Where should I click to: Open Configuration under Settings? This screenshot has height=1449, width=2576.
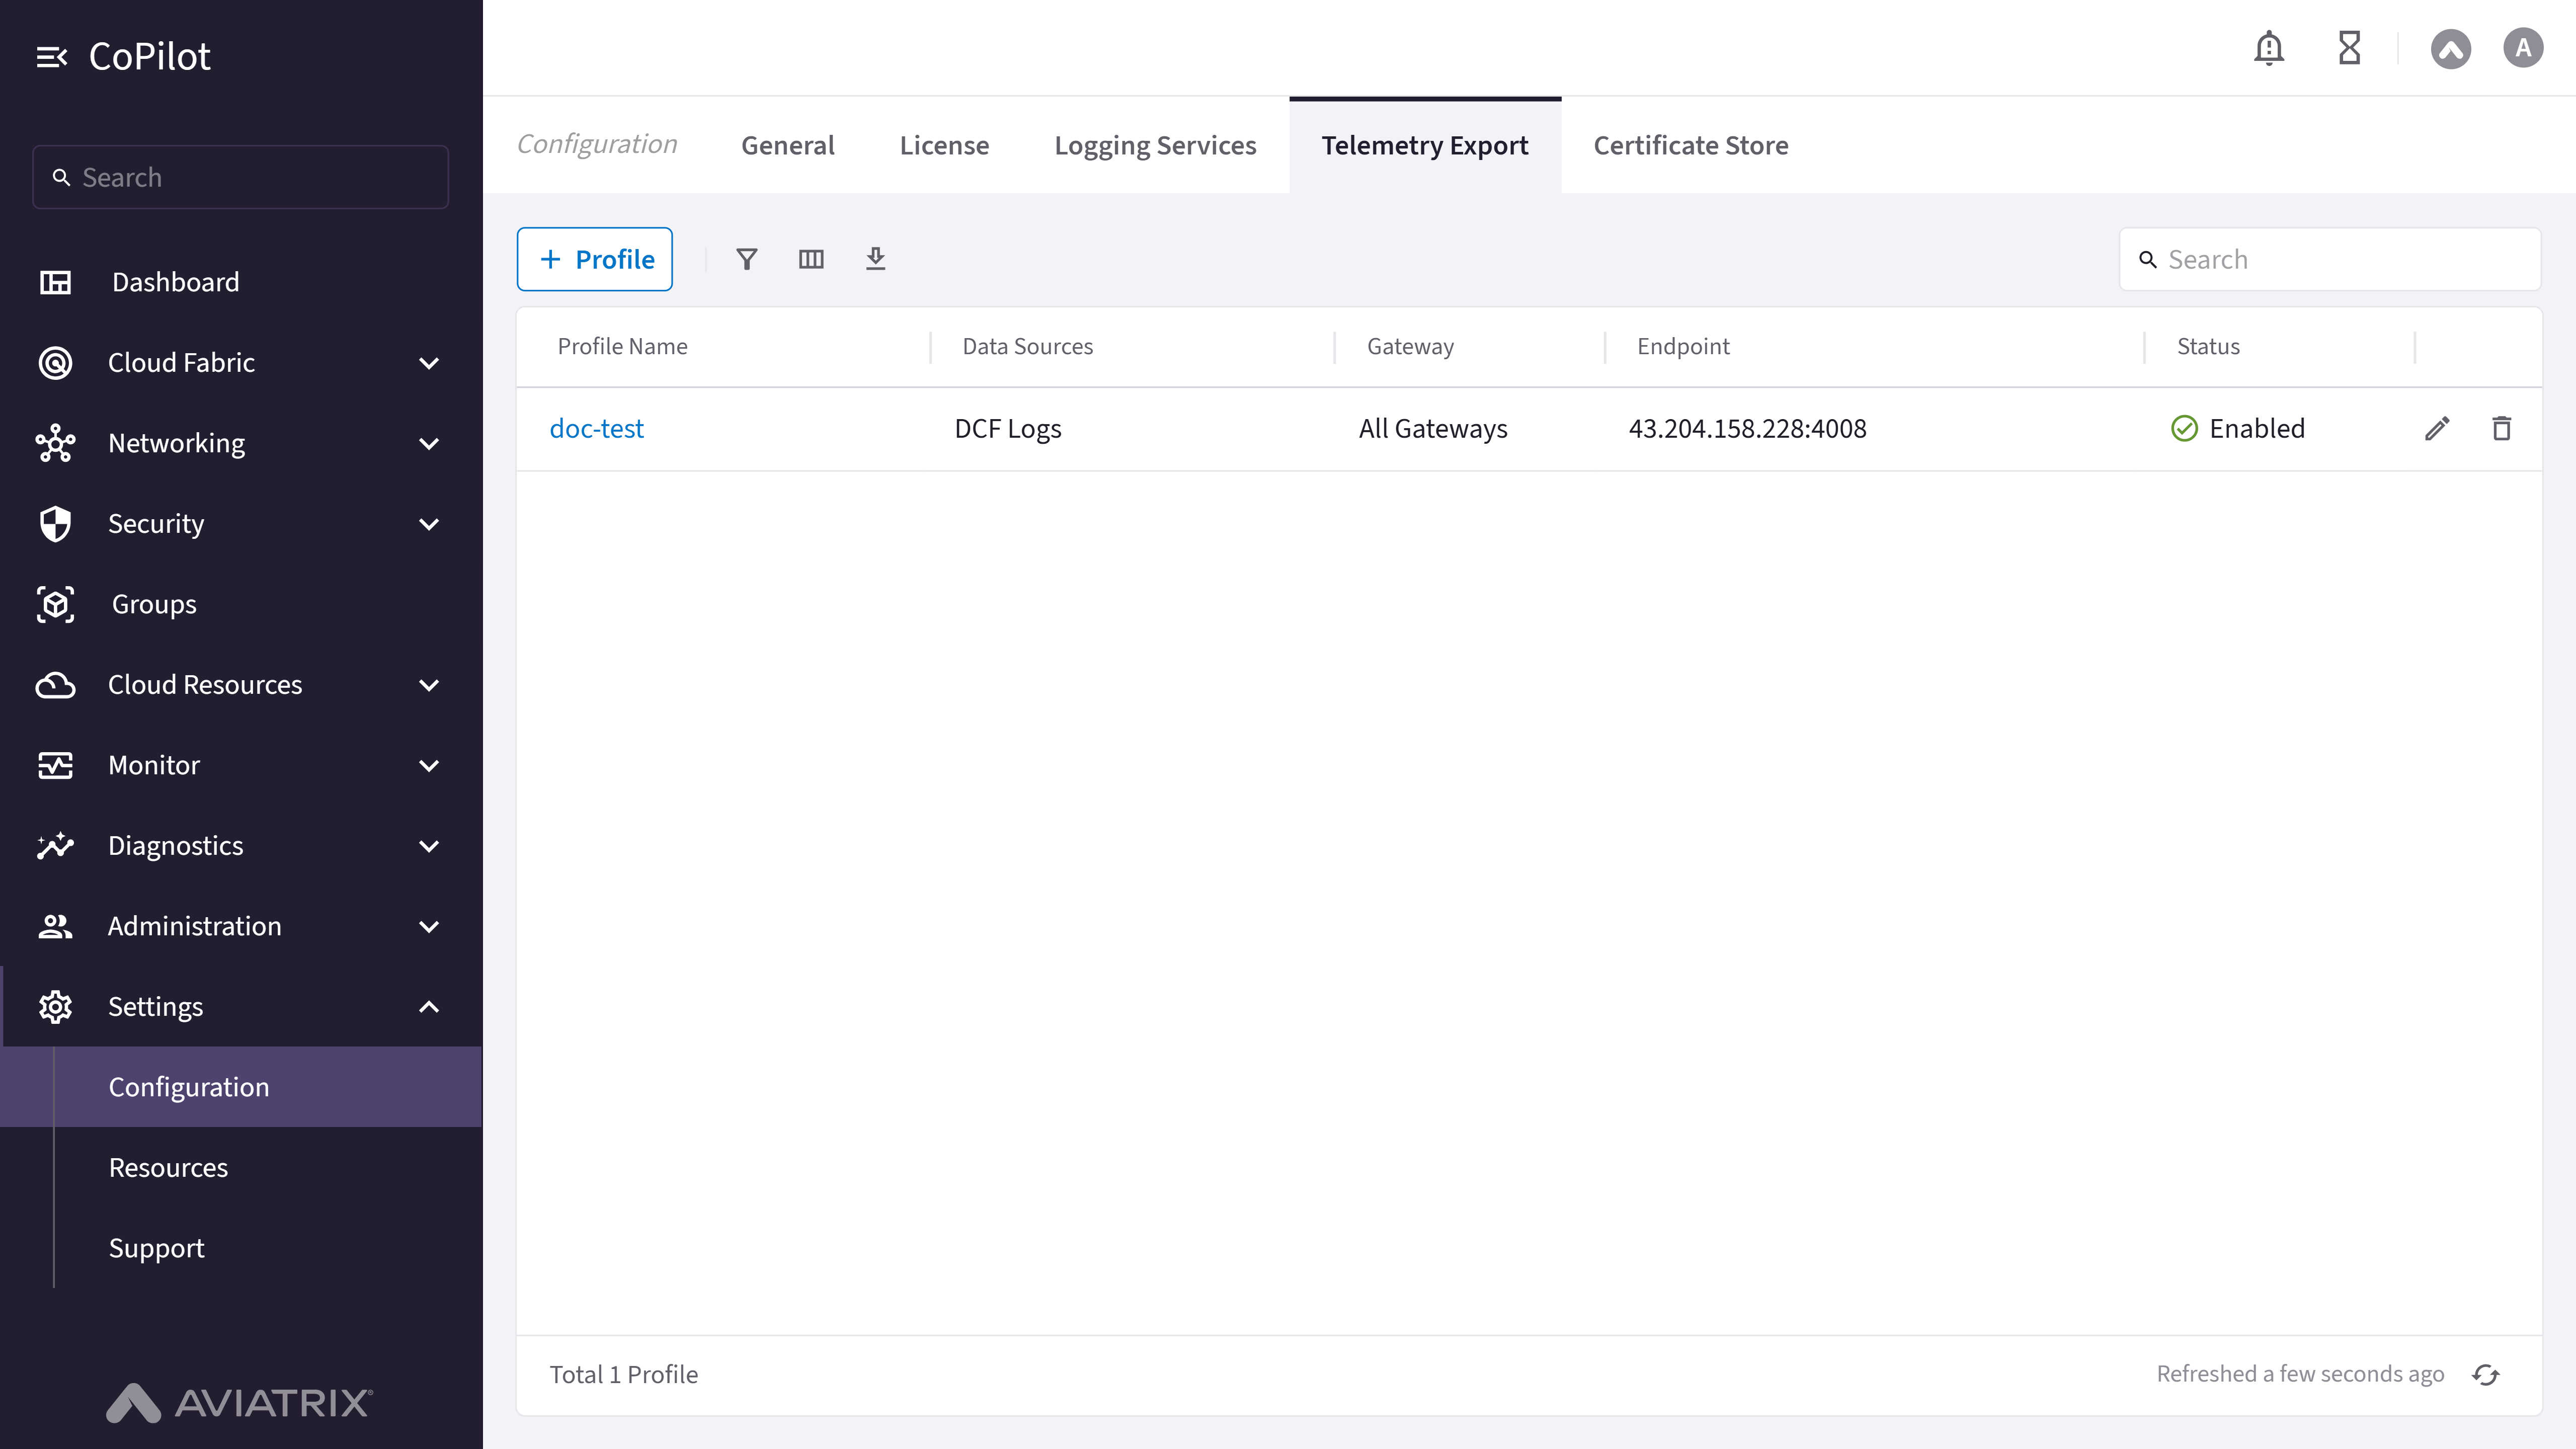tap(241, 1087)
